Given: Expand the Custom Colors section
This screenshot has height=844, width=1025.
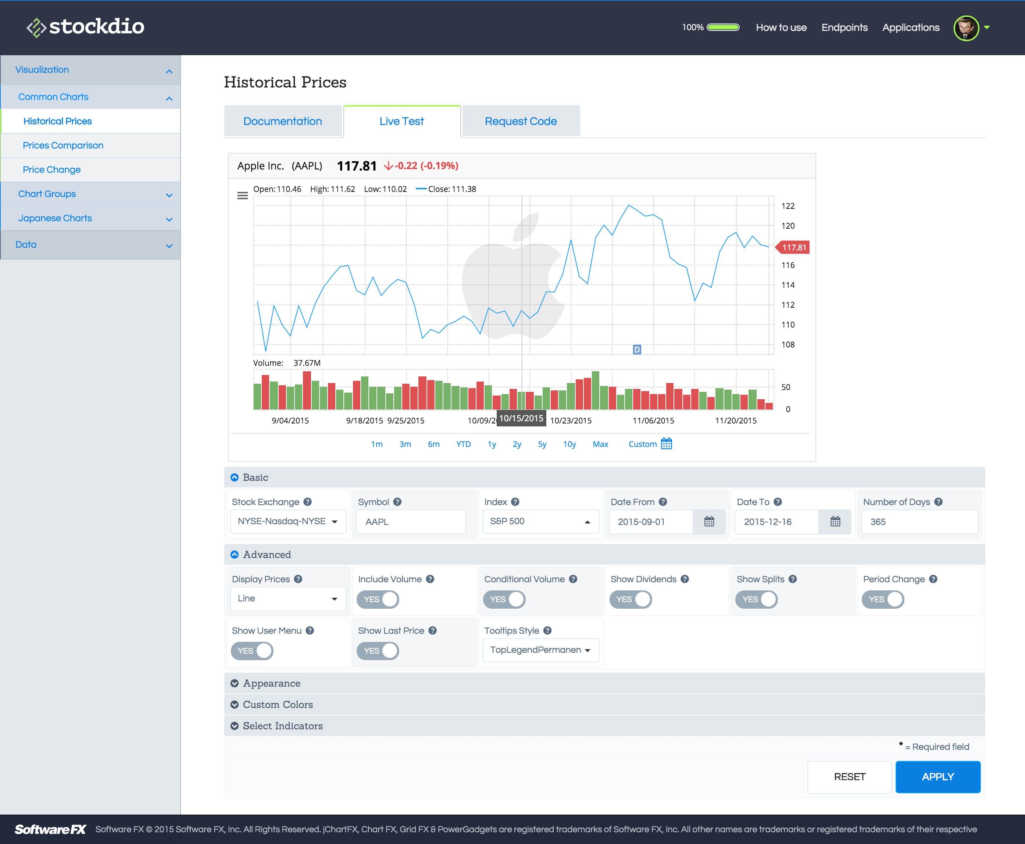Looking at the screenshot, I should [x=604, y=704].
